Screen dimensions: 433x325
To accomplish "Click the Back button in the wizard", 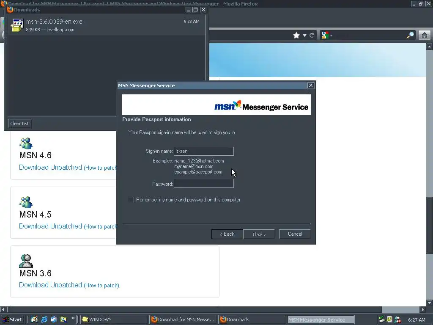I will click(x=227, y=234).
